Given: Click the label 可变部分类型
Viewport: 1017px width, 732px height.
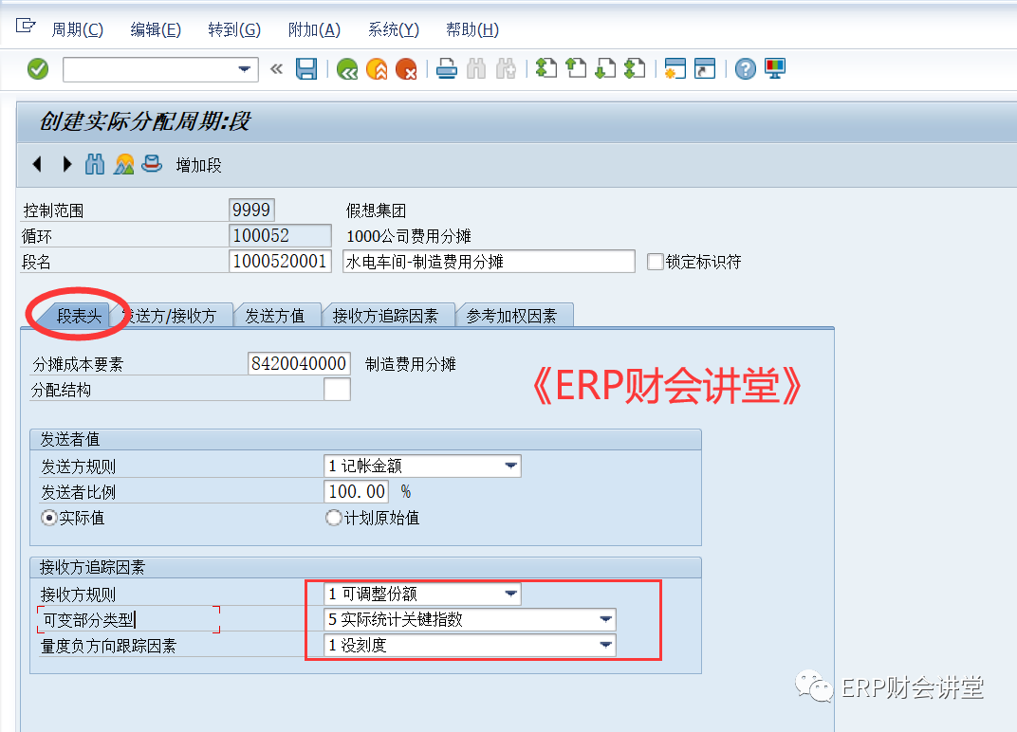Looking at the screenshot, I should tap(89, 620).
